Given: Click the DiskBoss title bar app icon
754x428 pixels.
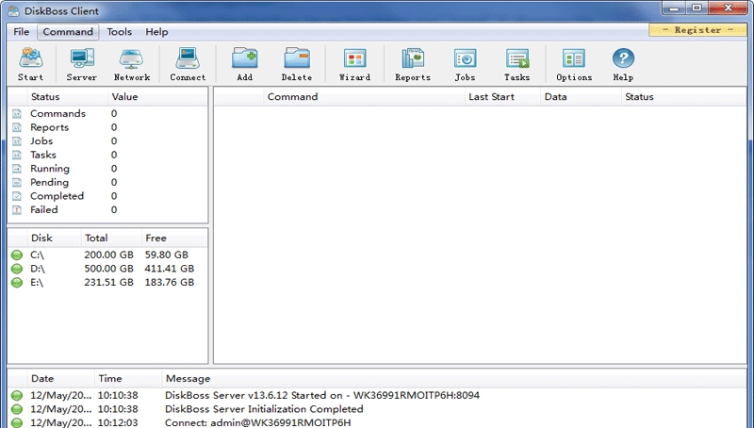Looking at the screenshot, I should pos(14,10).
